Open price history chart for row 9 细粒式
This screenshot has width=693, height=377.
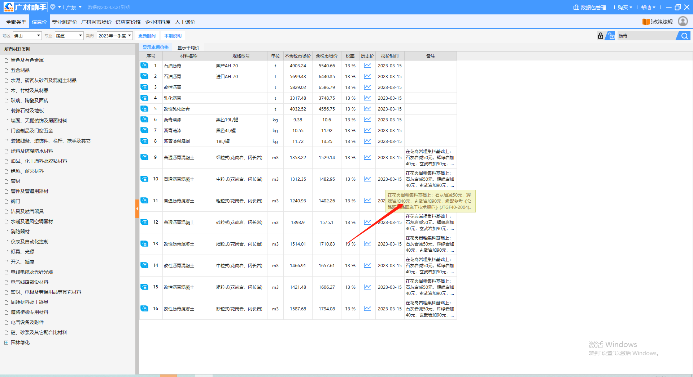tap(367, 157)
